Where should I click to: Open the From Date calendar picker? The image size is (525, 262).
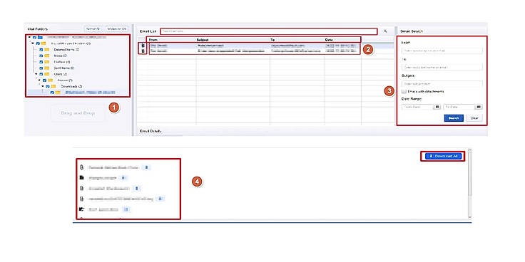pos(437,107)
